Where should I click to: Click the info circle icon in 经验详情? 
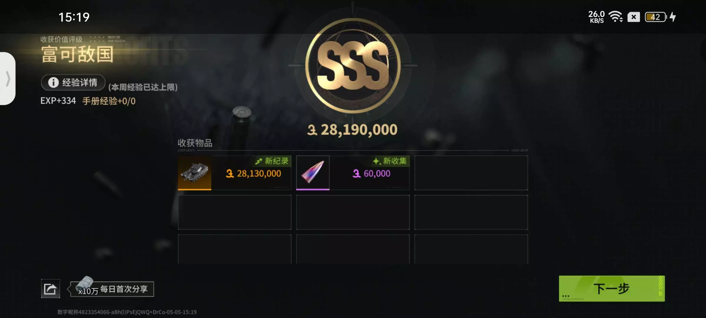[x=53, y=82]
